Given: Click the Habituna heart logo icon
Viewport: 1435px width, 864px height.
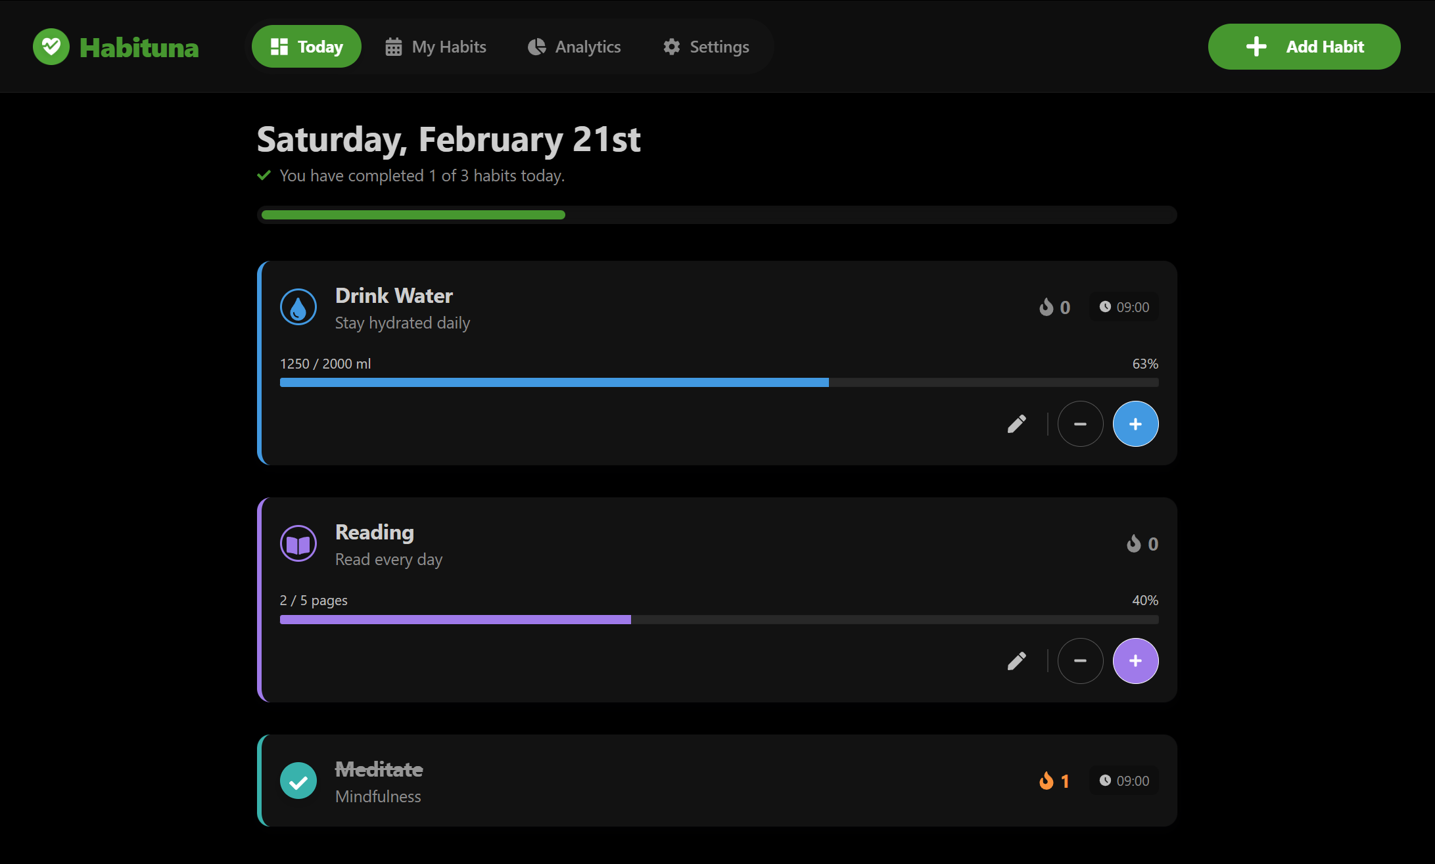Looking at the screenshot, I should 51,47.
